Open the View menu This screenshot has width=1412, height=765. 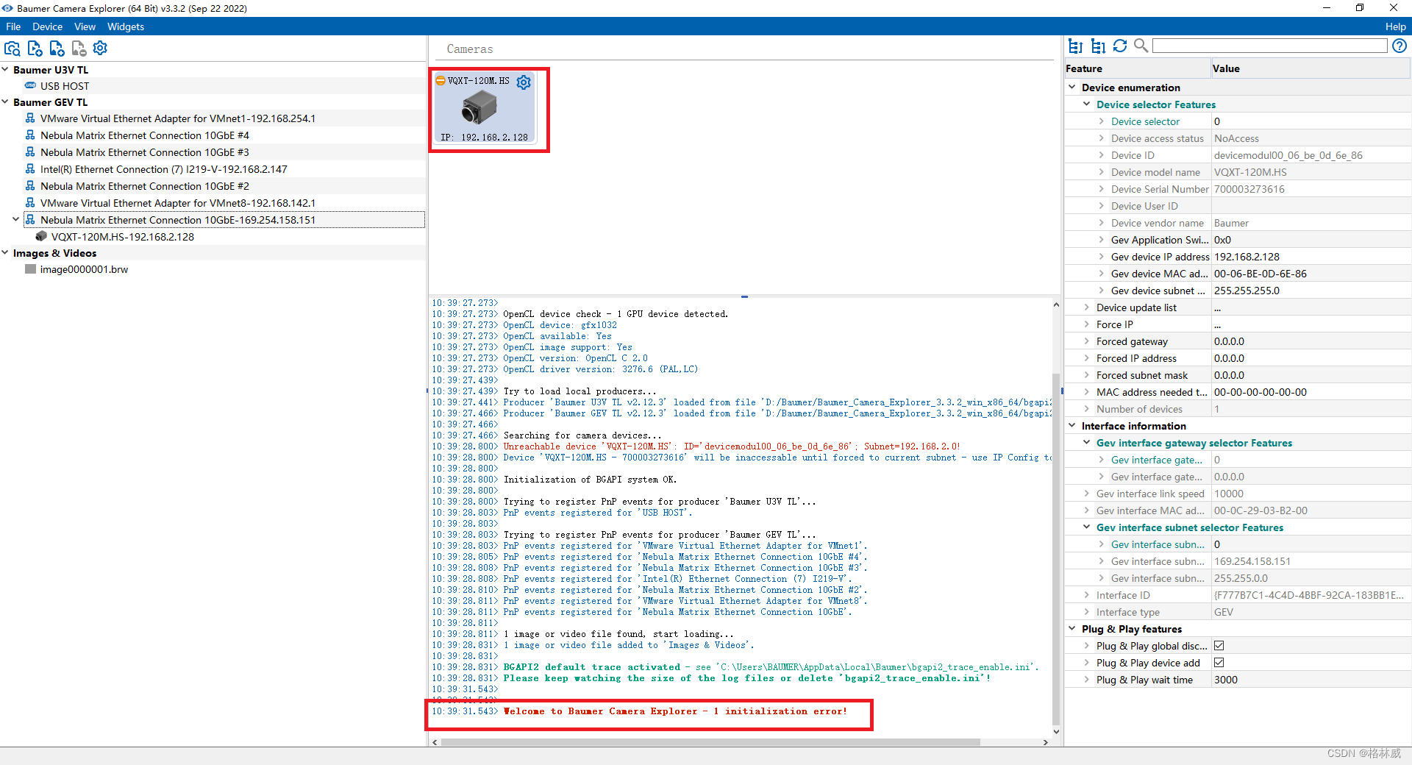coord(85,26)
